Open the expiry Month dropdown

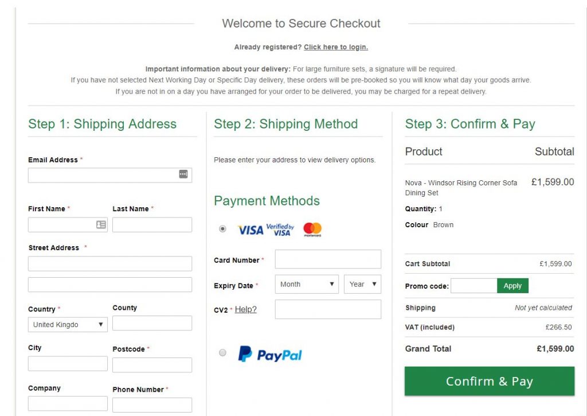pos(307,284)
